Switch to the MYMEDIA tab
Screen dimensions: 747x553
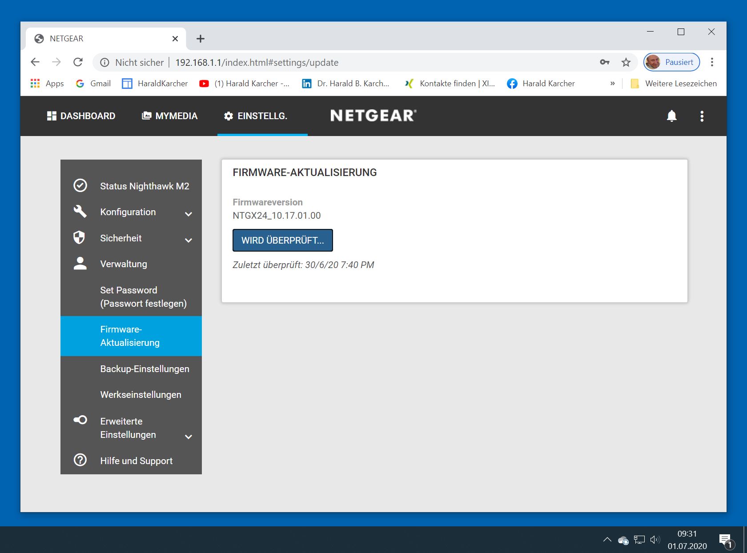click(169, 116)
